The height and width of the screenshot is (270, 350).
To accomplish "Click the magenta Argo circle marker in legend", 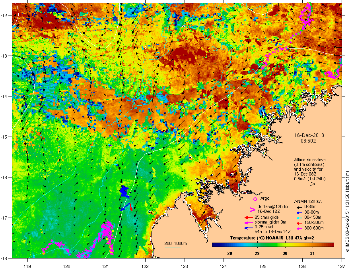I will tap(255, 199).
